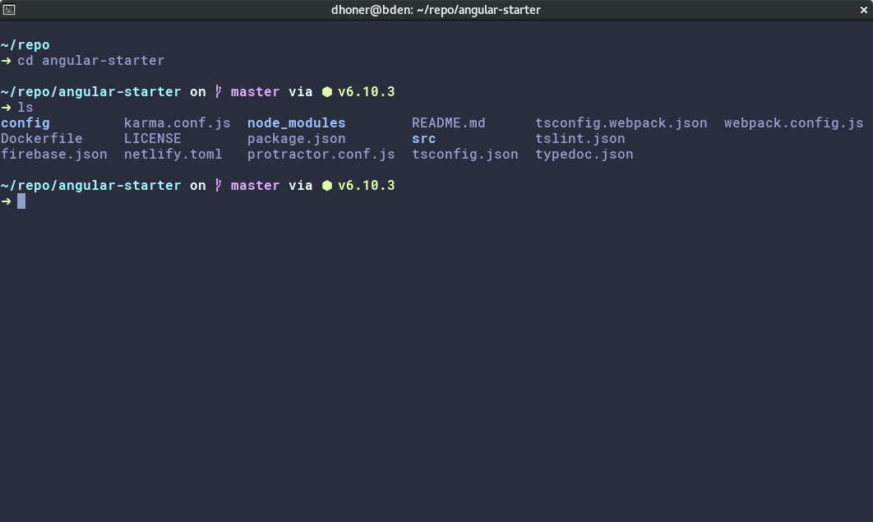Click webpack.config.js in the listing
The width and height of the screenshot is (873, 522).
pos(793,123)
